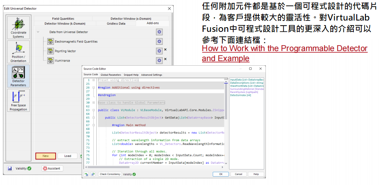
Task: Open the Source Code tab
Action: [x=91, y=75]
